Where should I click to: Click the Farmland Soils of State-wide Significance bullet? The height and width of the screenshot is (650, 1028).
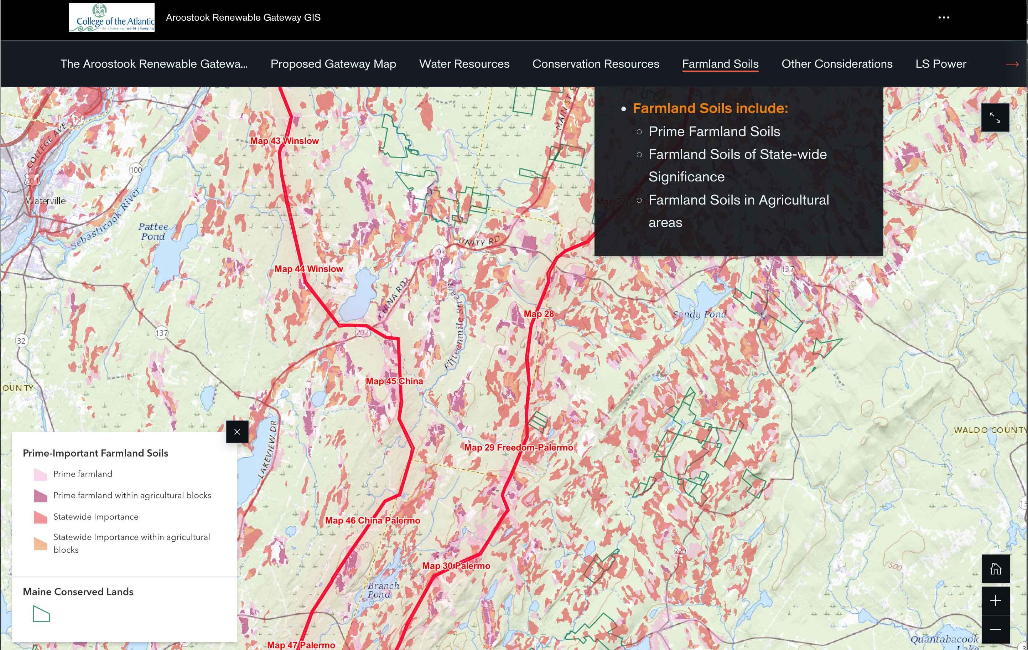(738, 166)
